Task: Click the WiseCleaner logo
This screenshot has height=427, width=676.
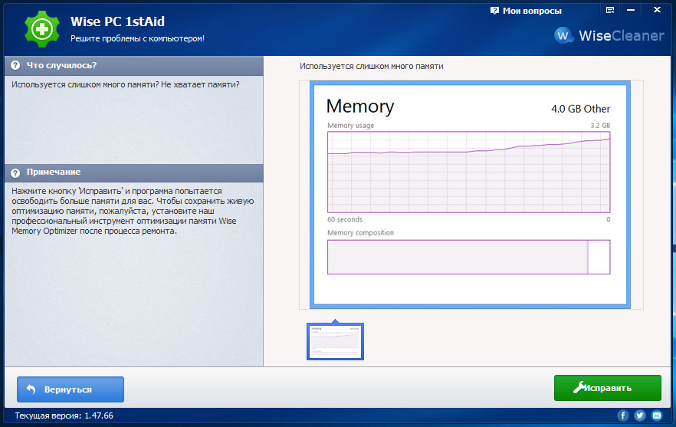Action: click(x=609, y=35)
